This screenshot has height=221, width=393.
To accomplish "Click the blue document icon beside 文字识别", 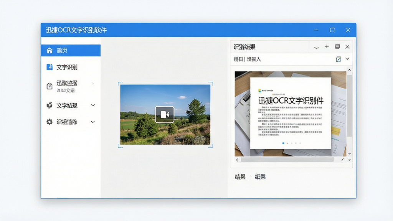I will 50,67.
